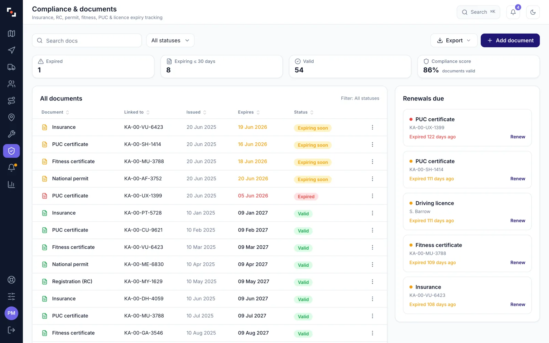Click the app logo in sidebar
This screenshot has height=343, width=549.
[x=11, y=12]
